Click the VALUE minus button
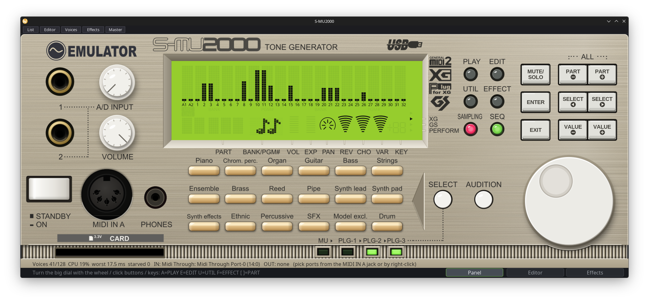 point(573,130)
